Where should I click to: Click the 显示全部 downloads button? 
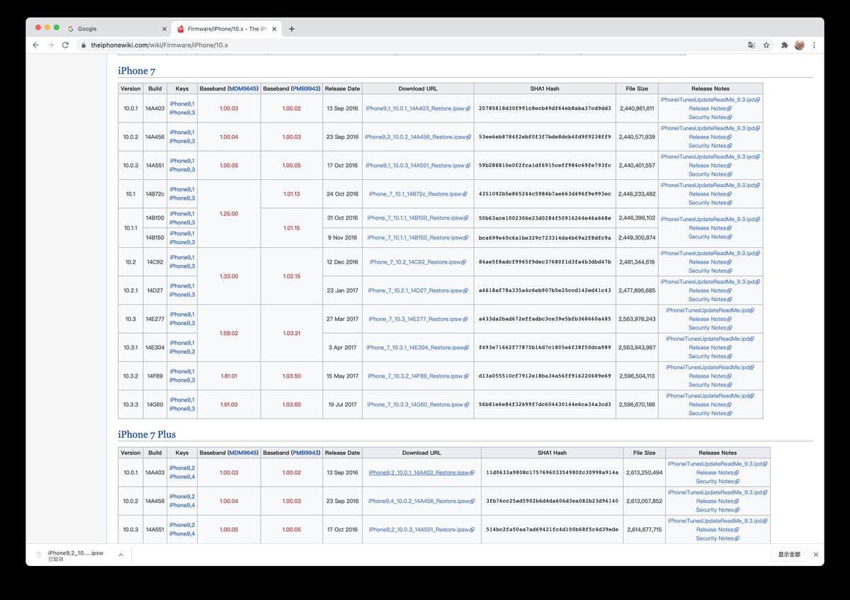point(789,555)
